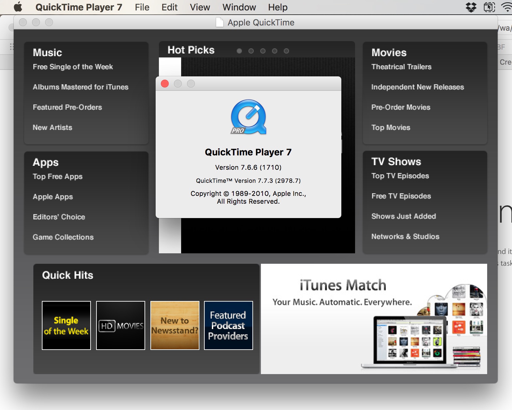Open the Apple menu
This screenshot has width=512, height=410.
18,7
